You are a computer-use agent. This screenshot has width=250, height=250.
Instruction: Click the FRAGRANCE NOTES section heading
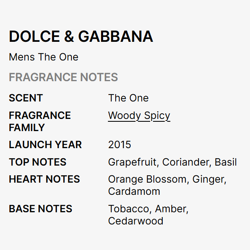(x=63, y=77)
